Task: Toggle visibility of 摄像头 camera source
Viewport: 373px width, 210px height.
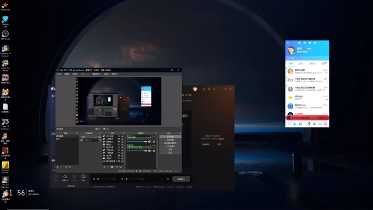Action: [119, 145]
